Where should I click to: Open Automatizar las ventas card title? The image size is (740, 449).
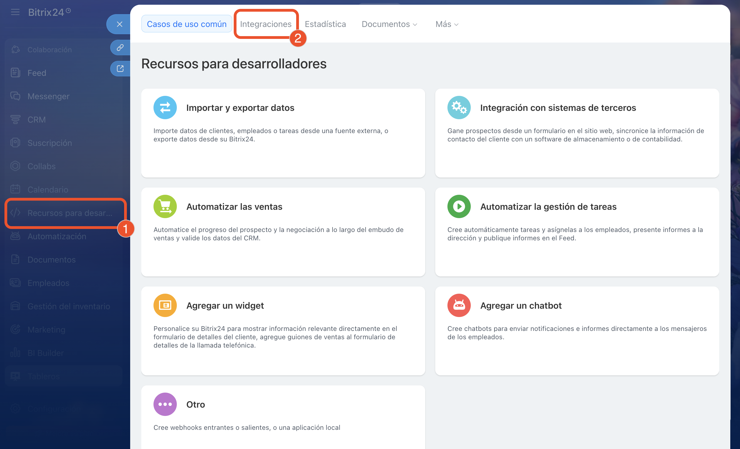(x=234, y=207)
